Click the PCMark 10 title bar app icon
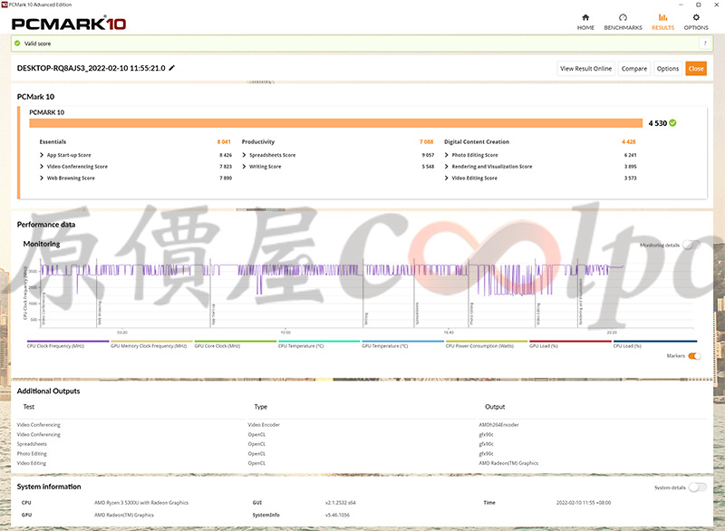The width and height of the screenshot is (725, 531). [x=5, y=5]
